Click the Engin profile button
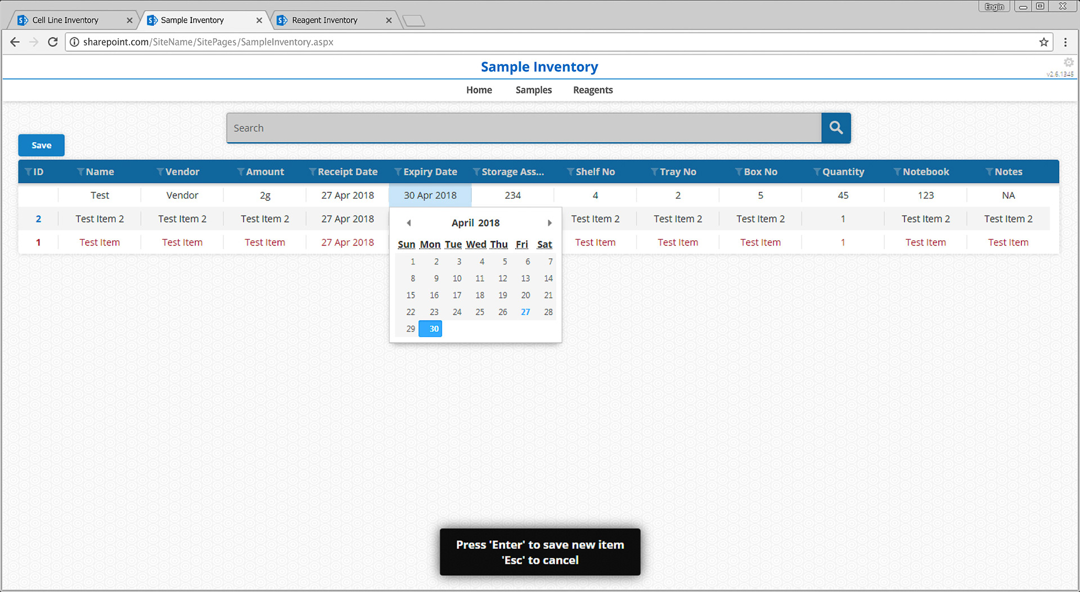The image size is (1080, 592). (x=994, y=7)
